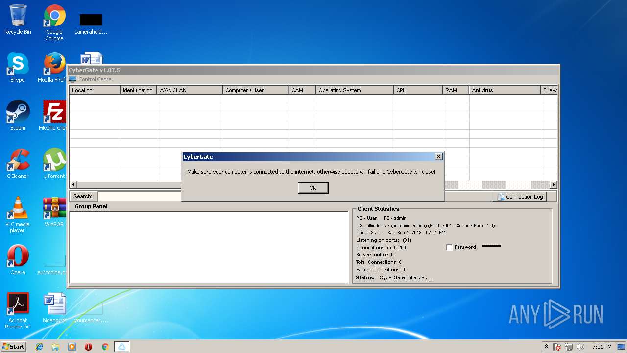
Task: Click the 7:01 PM system clock
Action: [602, 347]
